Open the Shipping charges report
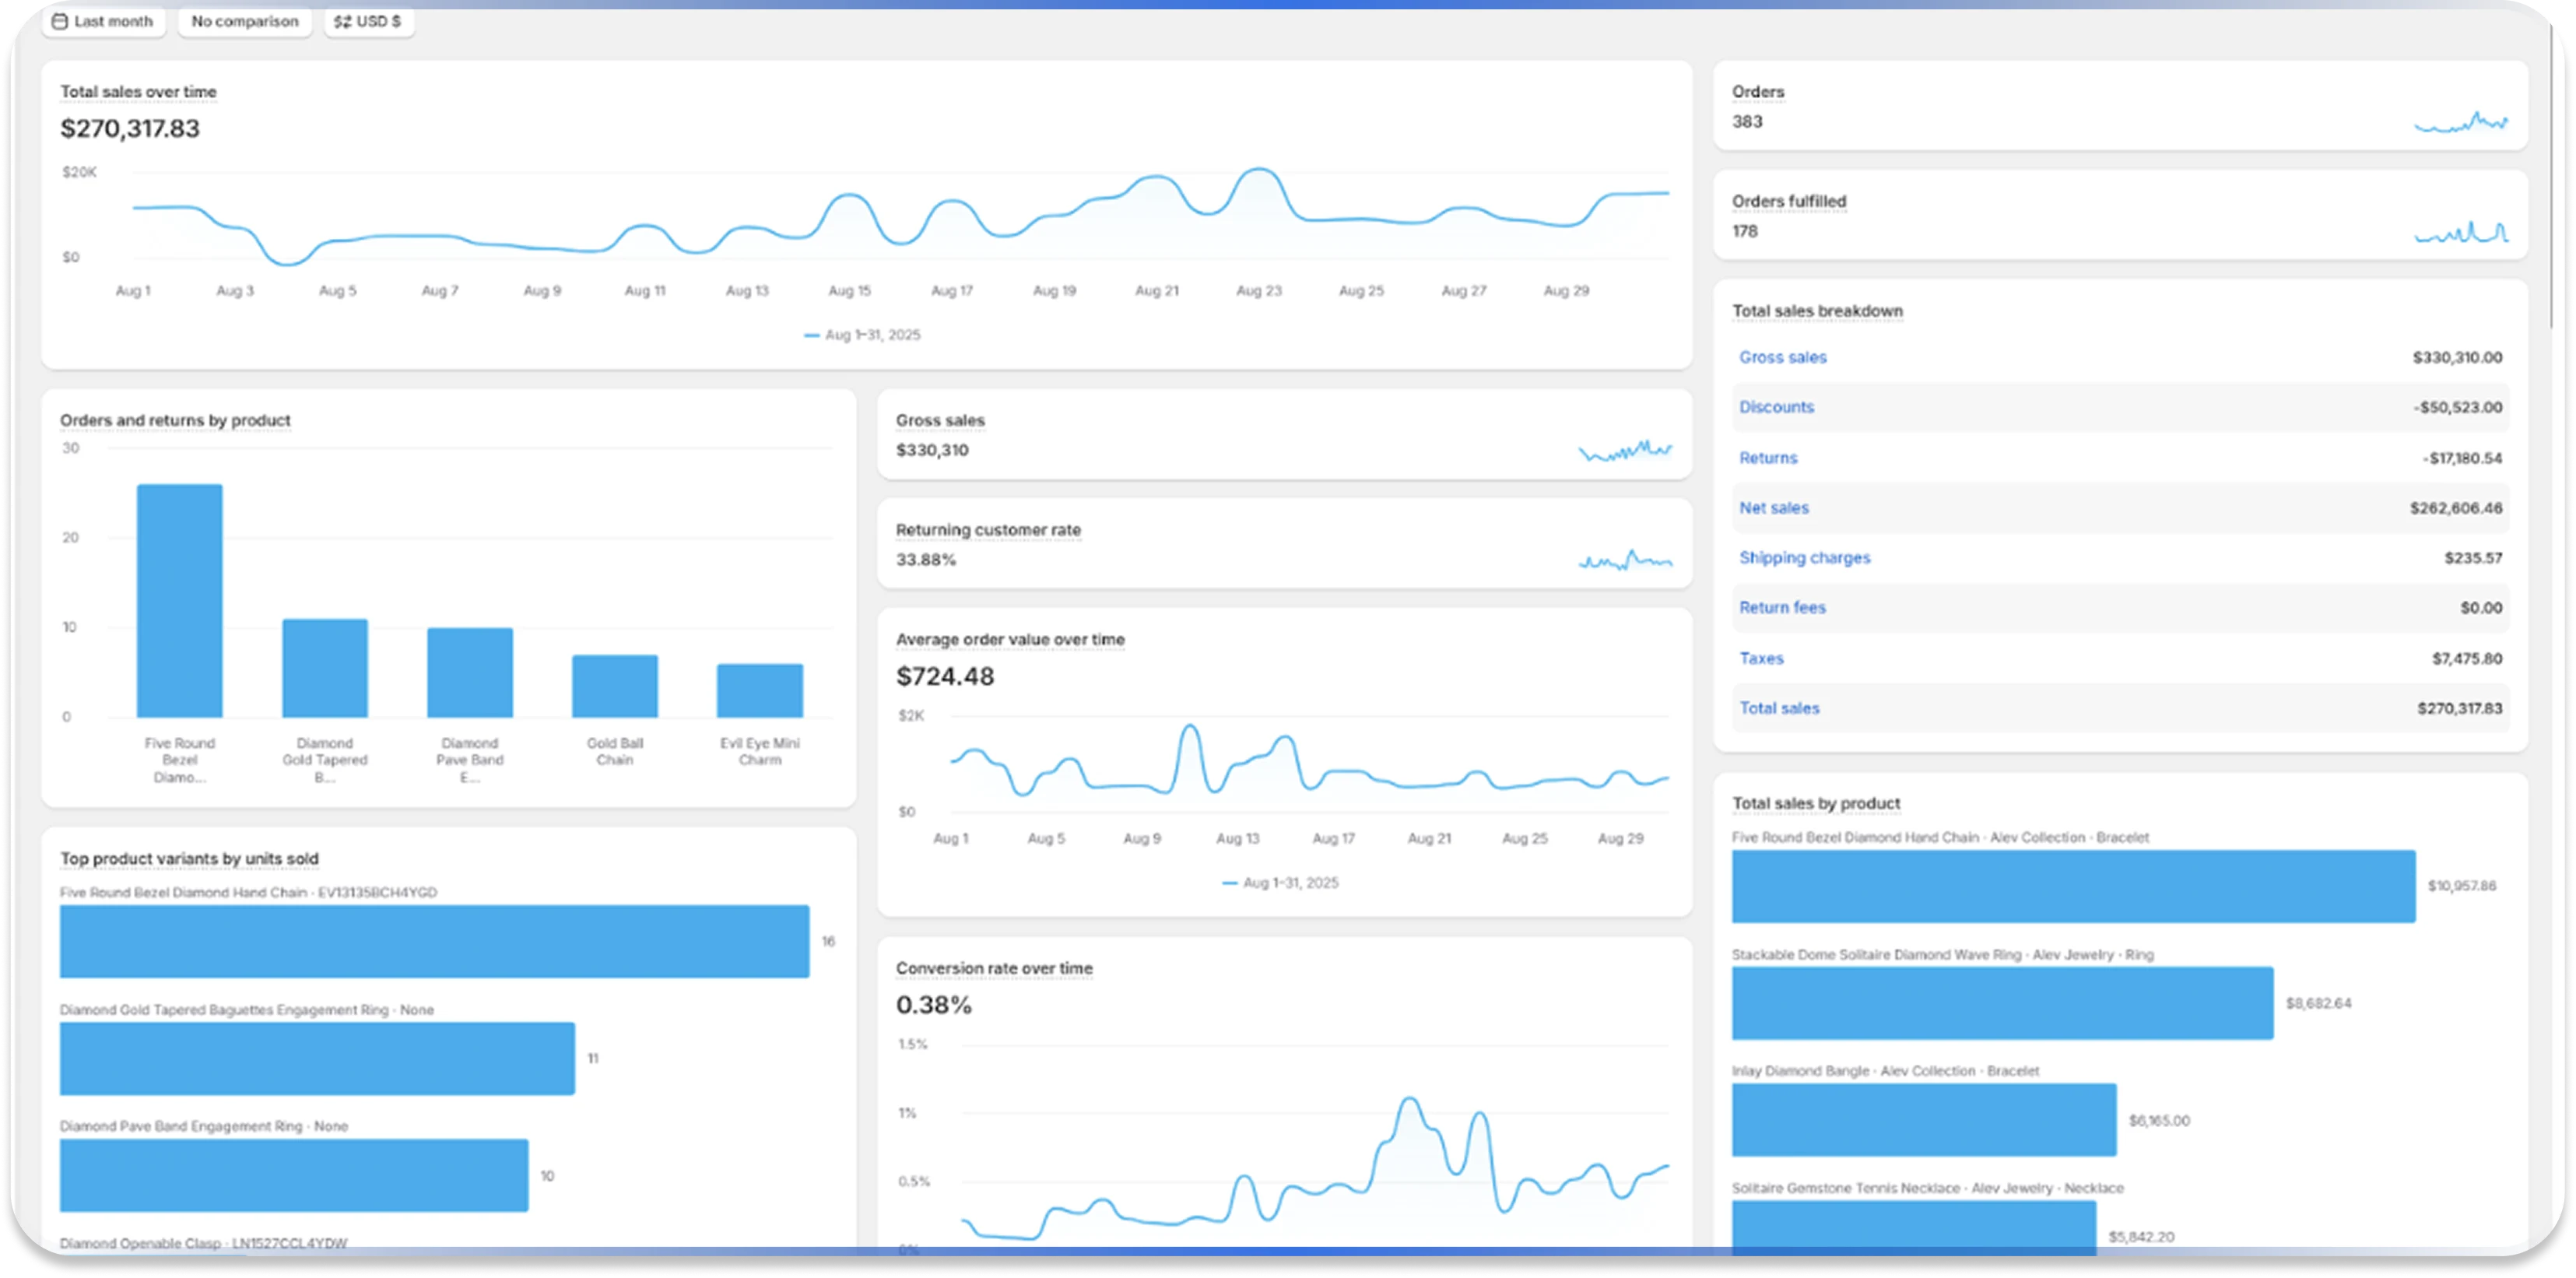 point(1805,558)
